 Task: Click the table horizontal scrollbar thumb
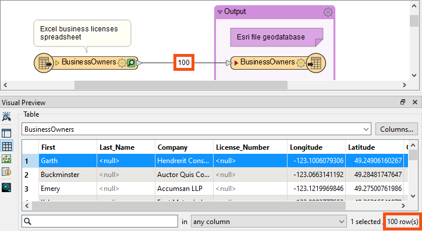189,206
